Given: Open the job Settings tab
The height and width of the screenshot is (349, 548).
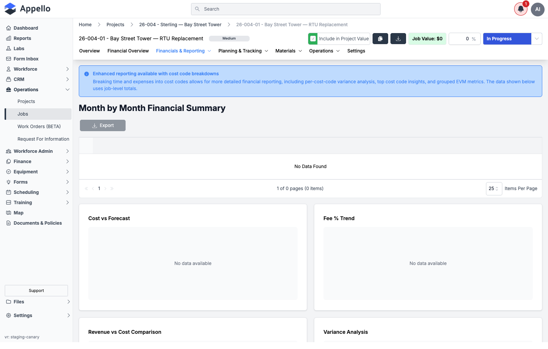Looking at the screenshot, I should (x=356, y=51).
